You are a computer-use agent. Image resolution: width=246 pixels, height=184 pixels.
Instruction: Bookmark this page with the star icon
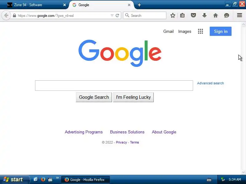tap(173, 15)
